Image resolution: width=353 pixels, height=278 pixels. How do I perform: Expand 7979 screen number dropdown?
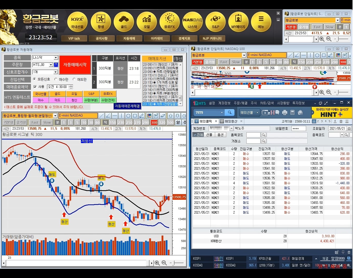(x=222, y=112)
